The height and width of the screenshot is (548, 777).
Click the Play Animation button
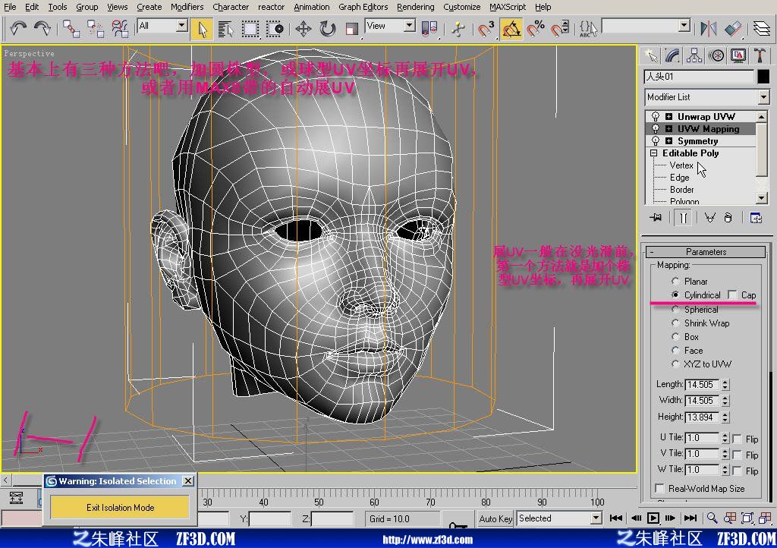tap(653, 518)
